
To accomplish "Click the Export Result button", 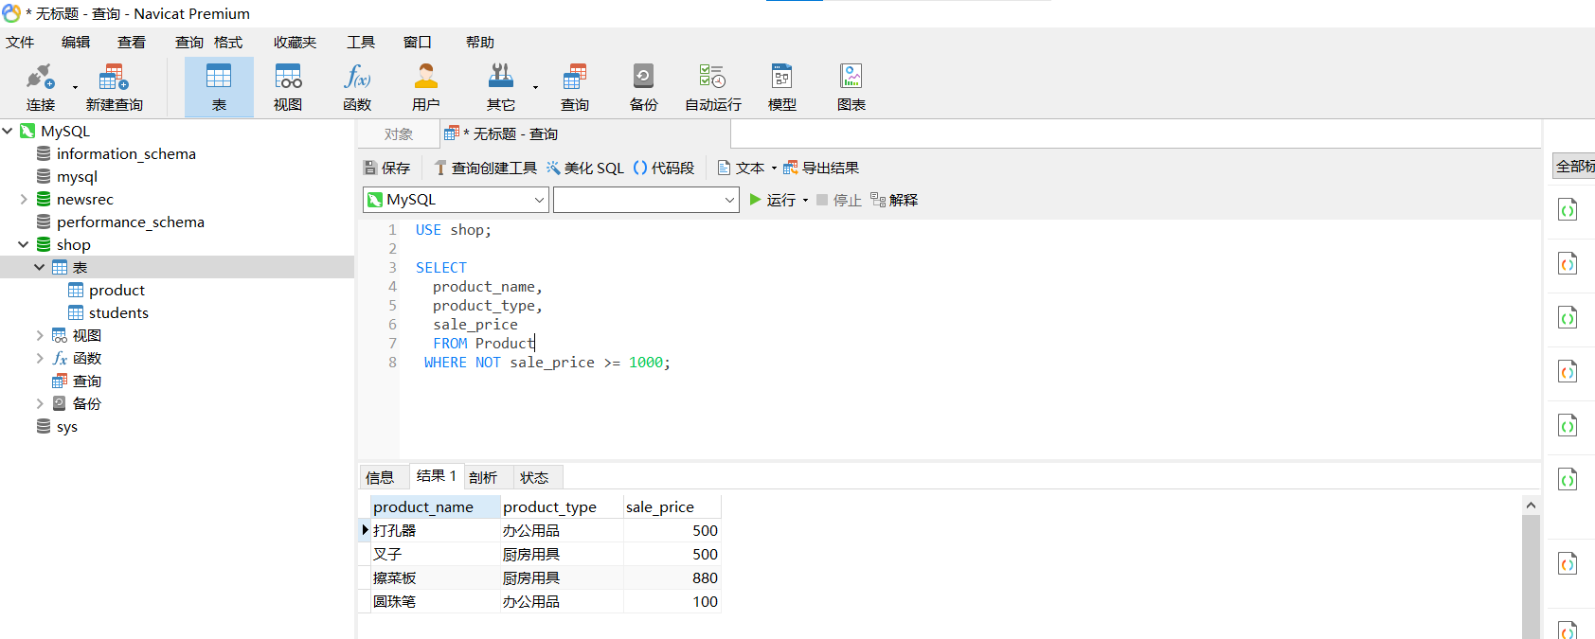I will 820,168.
